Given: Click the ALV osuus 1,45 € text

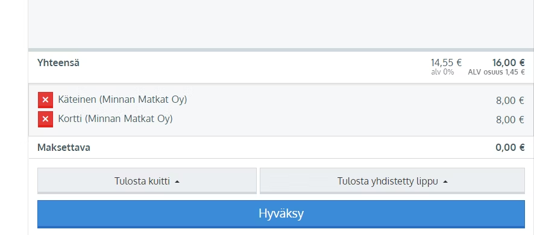Looking at the screenshot, I should click(496, 72).
